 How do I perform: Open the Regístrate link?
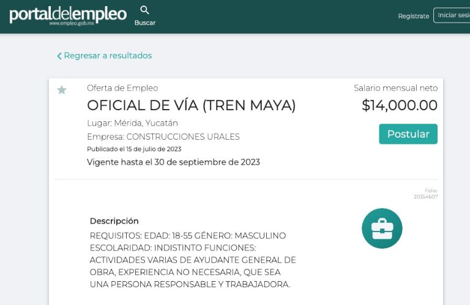[x=413, y=16]
